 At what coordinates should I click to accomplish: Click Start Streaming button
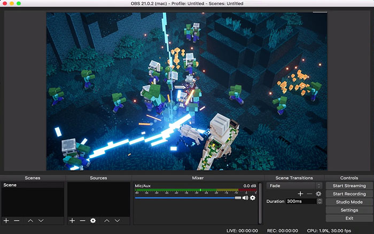click(x=349, y=185)
